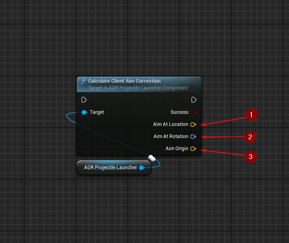Select the AGR Projectile Launcher variable node
The width and height of the screenshot is (289, 243).
point(114,168)
